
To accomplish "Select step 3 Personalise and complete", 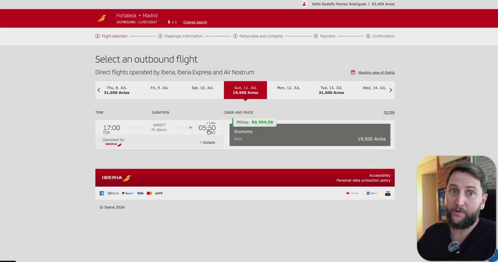I will click(x=258, y=36).
